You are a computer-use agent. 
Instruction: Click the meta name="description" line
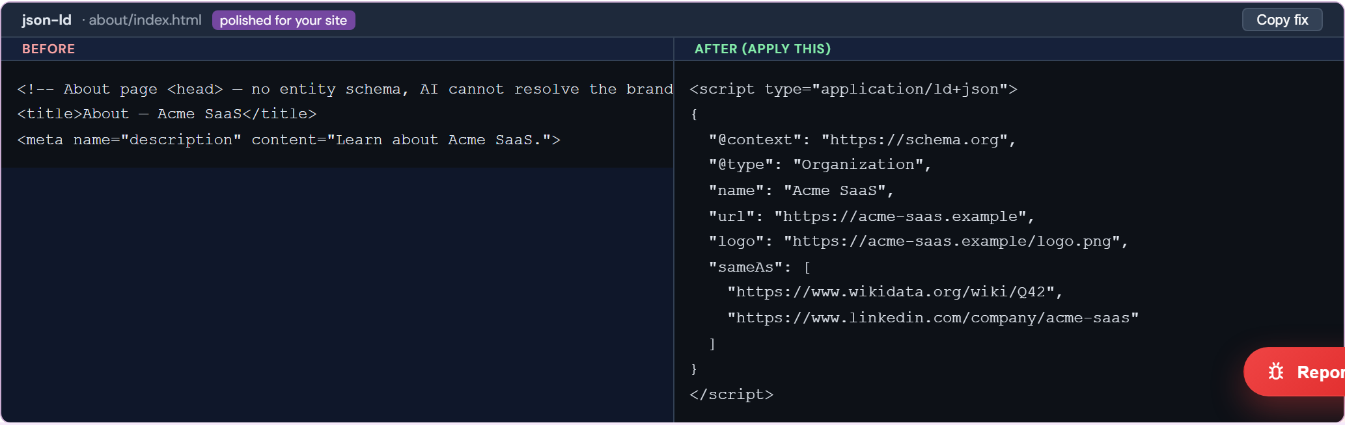point(288,140)
